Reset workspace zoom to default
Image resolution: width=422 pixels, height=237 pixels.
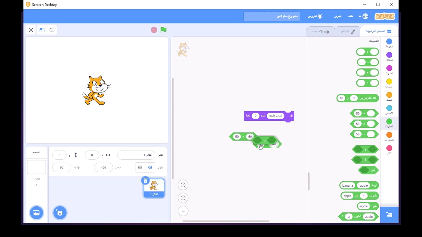tap(183, 211)
